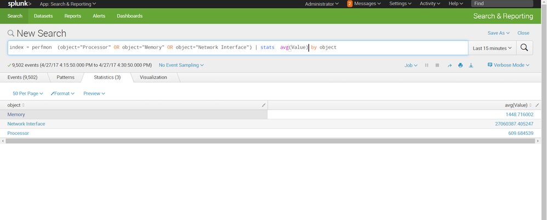Switch to the Visualization tab
The width and height of the screenshot is (547, 220).
153,78
